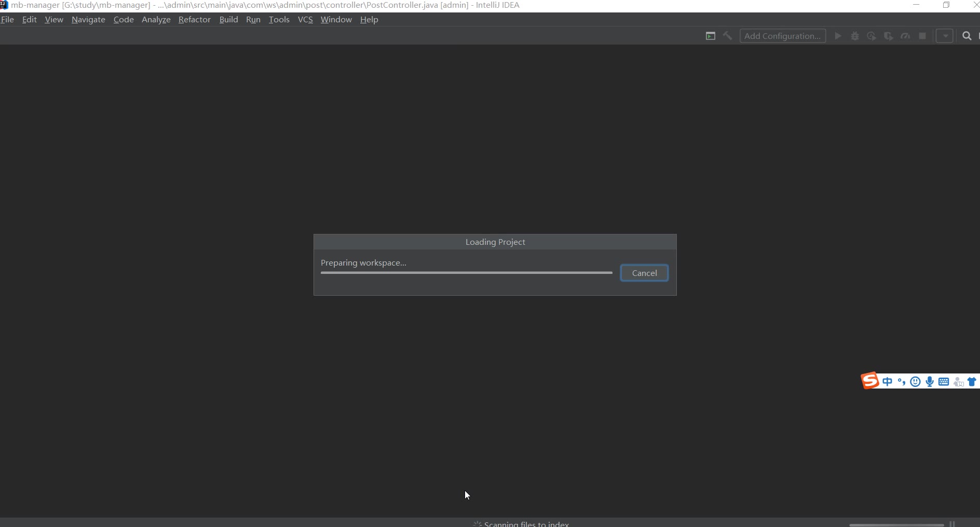Toggle Sogou Chinese/English input mode
This screenshot has width=980, height=527.
888,382
